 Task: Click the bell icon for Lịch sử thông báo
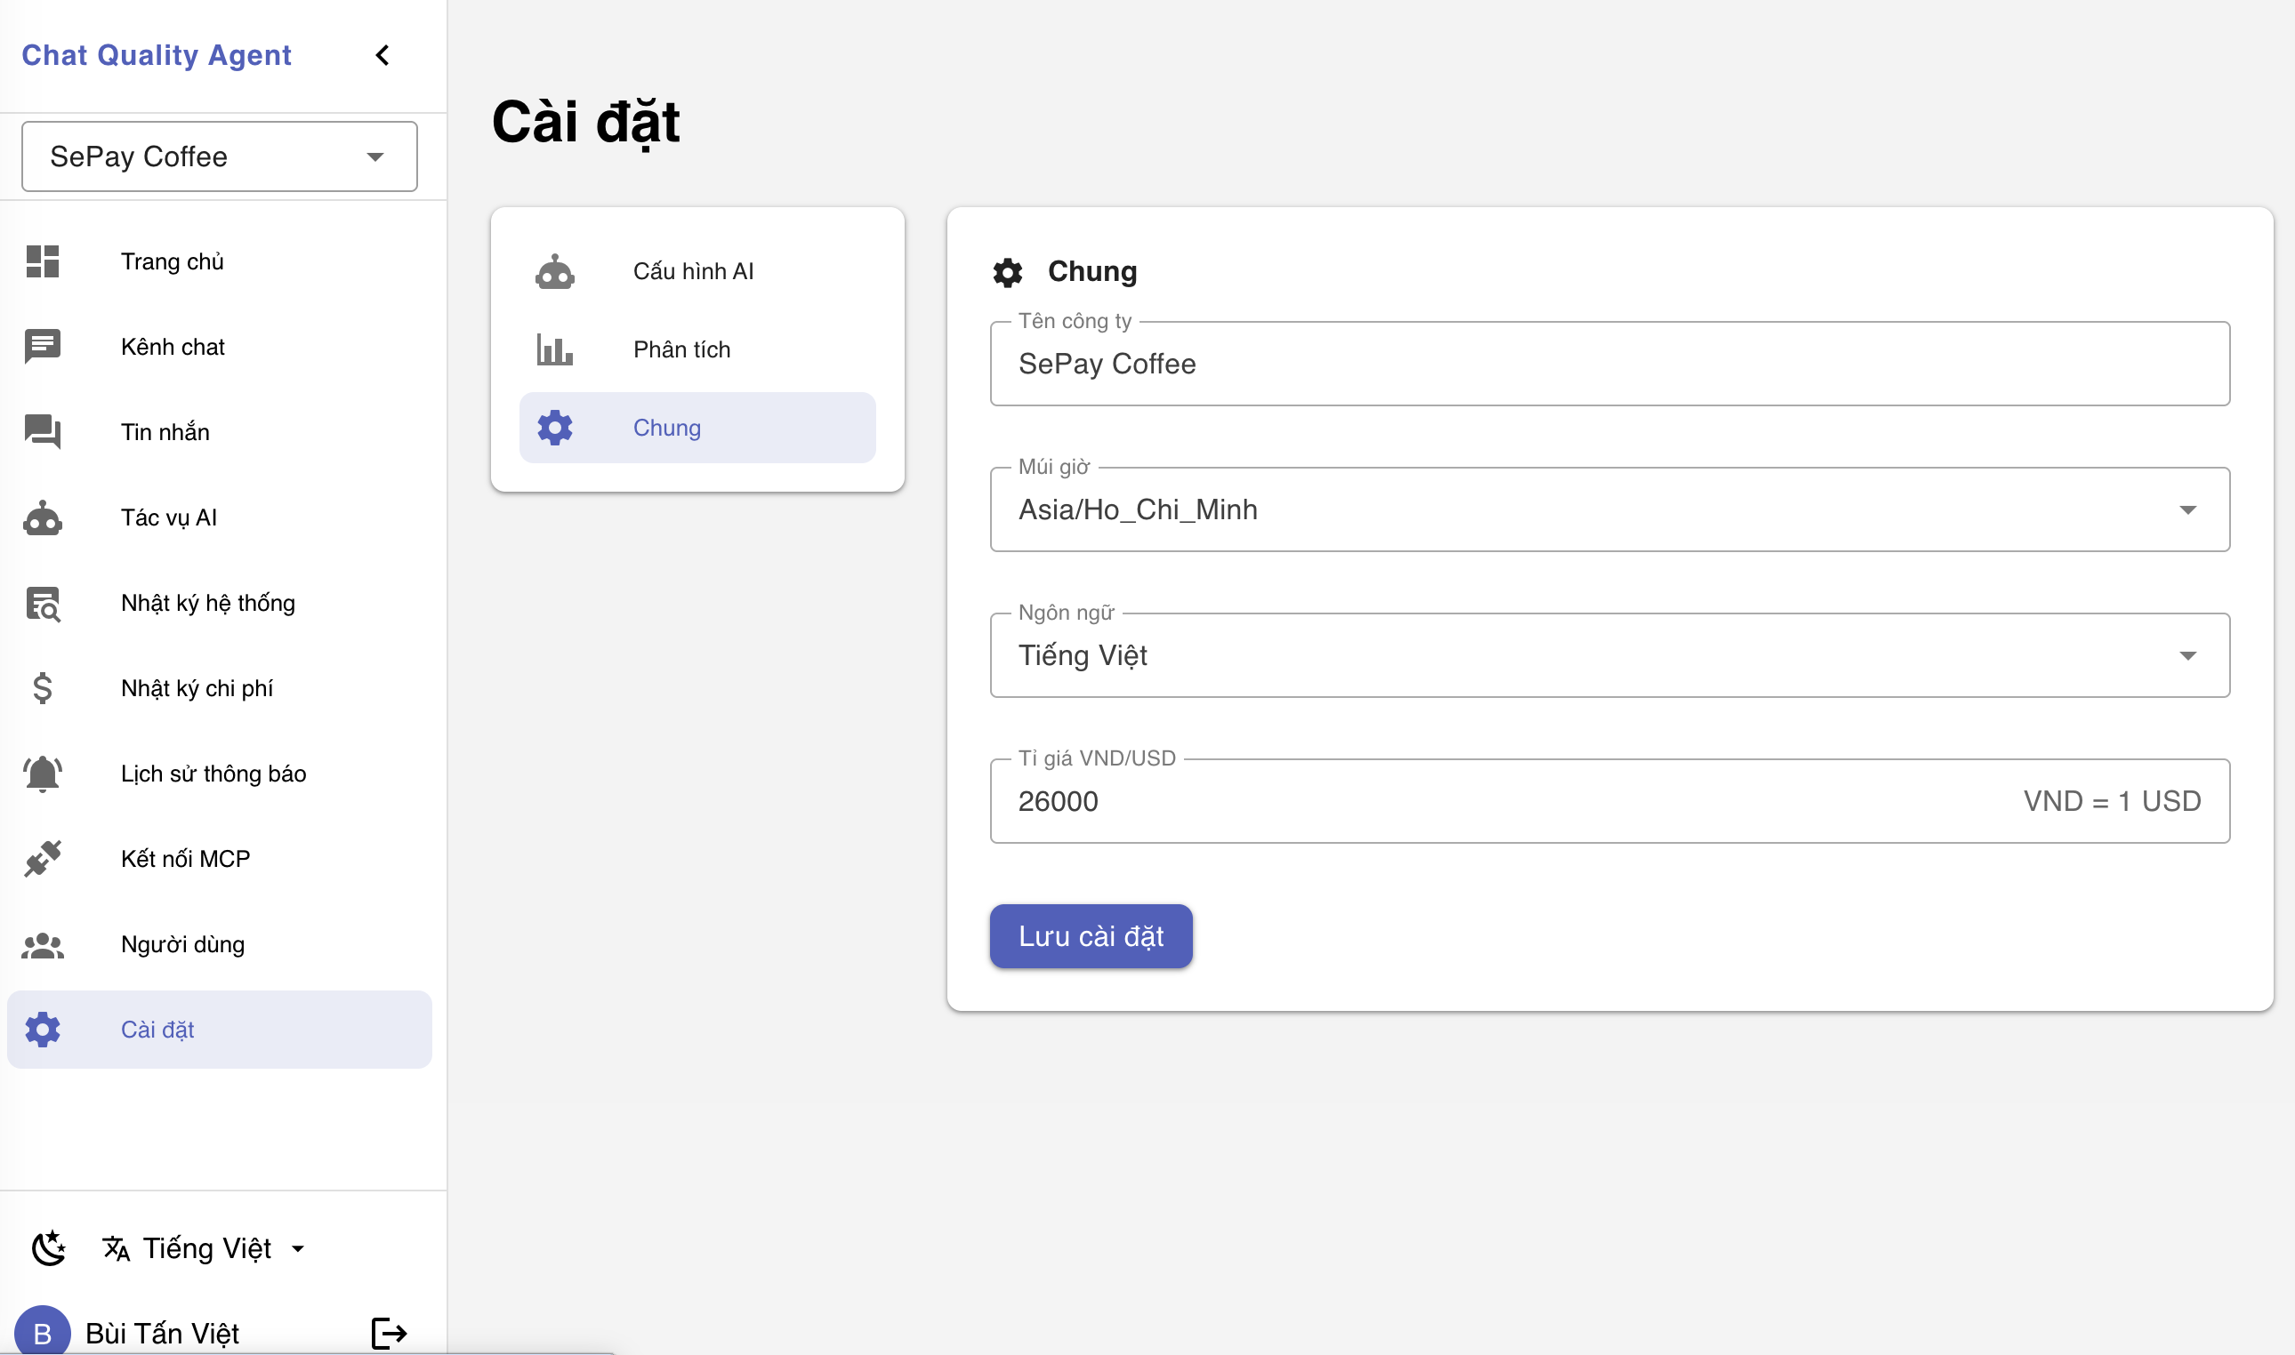[x=42, y=774]
